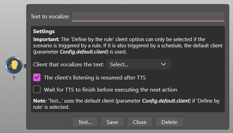Close the text to vocalize dialog

pos(140,122)
